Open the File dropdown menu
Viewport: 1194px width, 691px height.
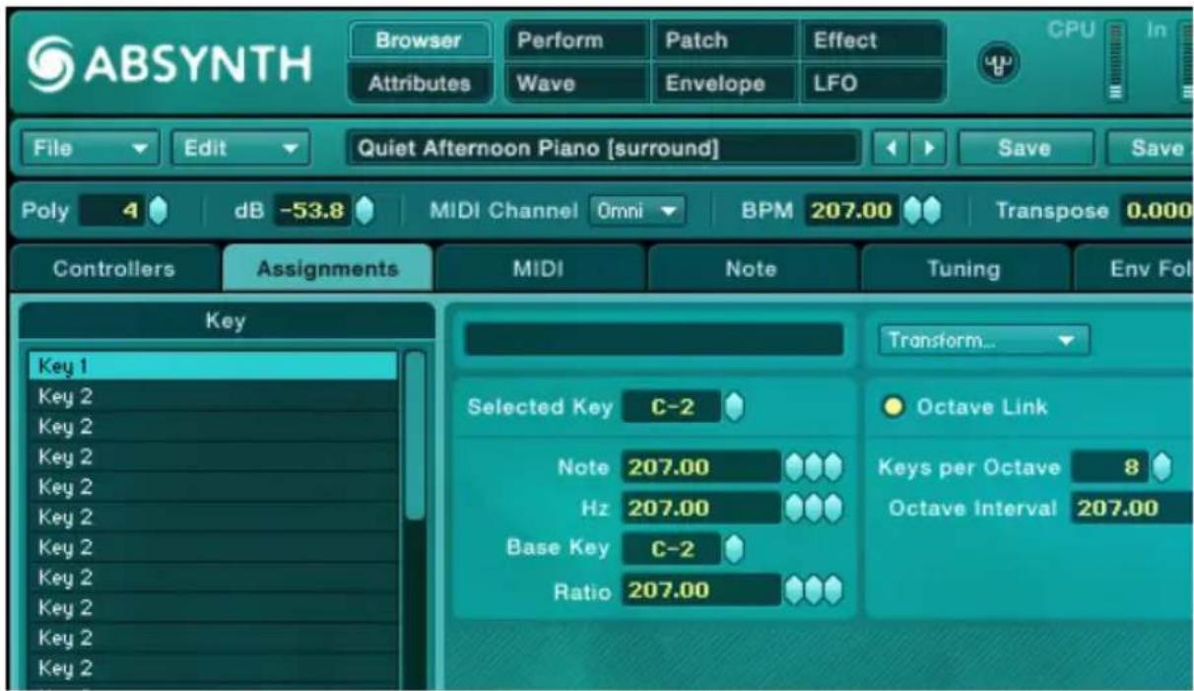89,148
